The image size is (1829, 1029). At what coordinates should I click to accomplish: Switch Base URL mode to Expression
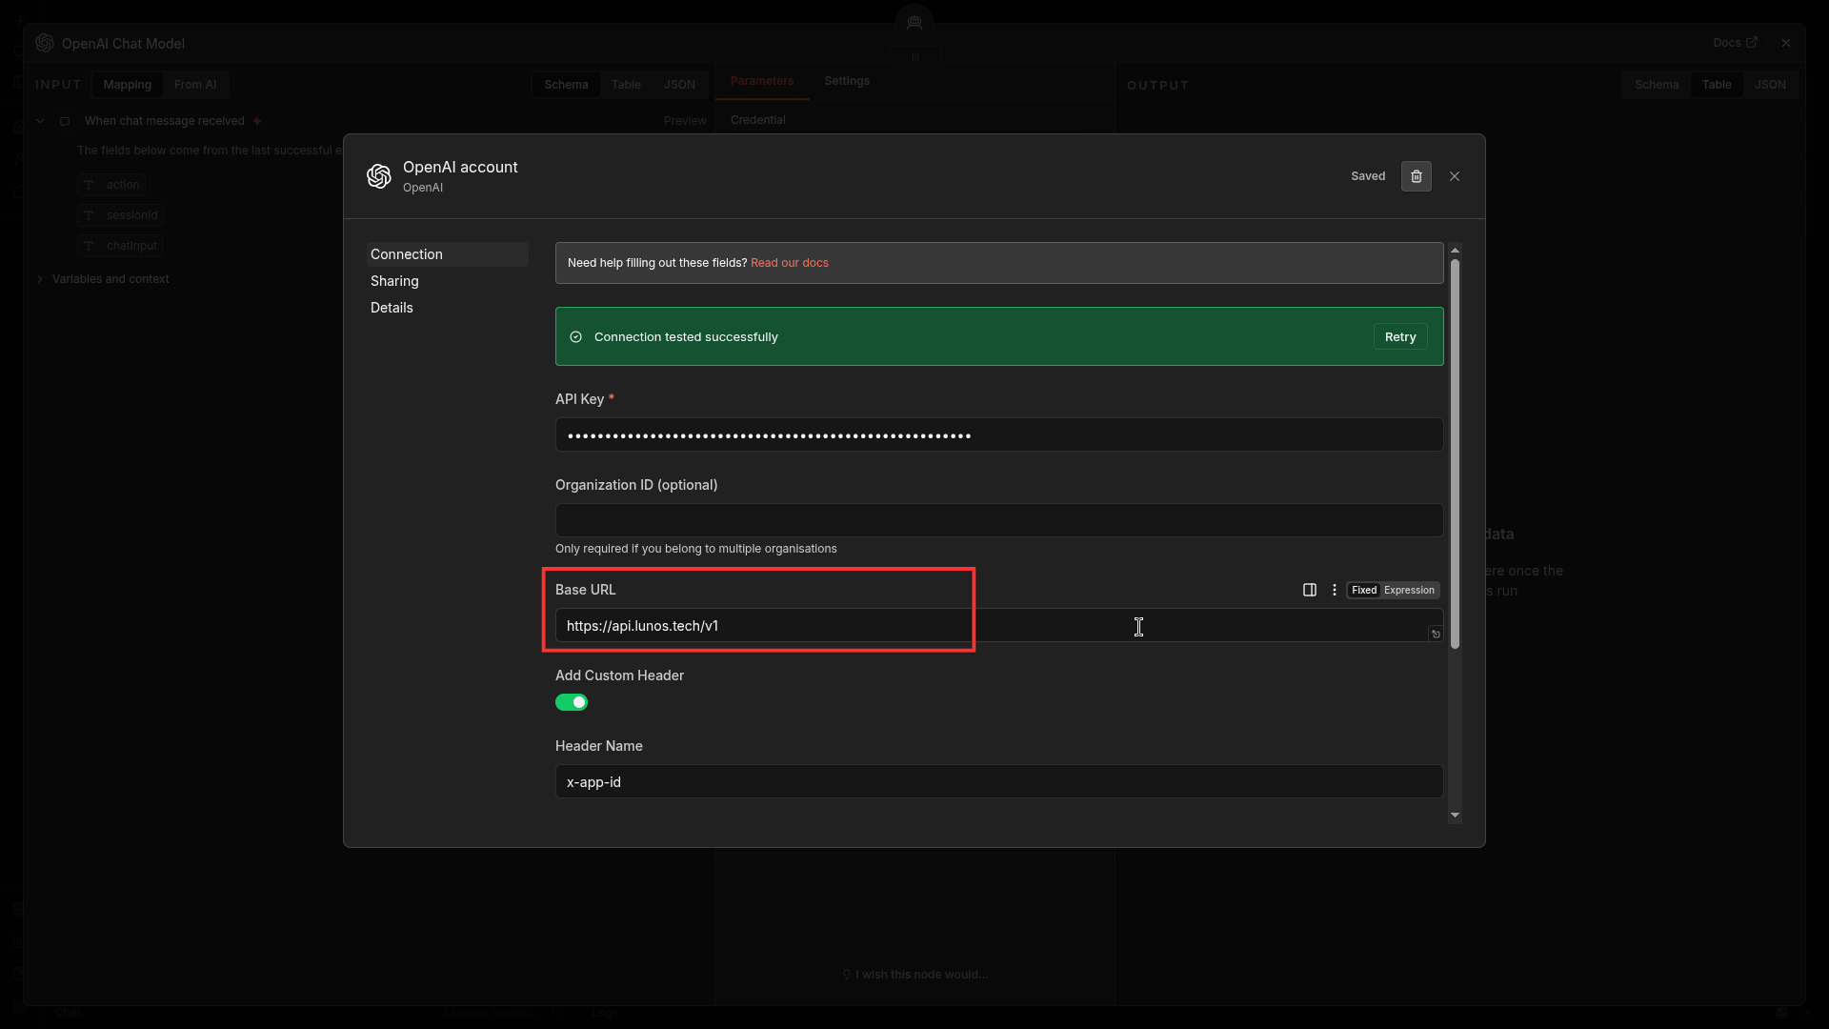(1409, 590)
